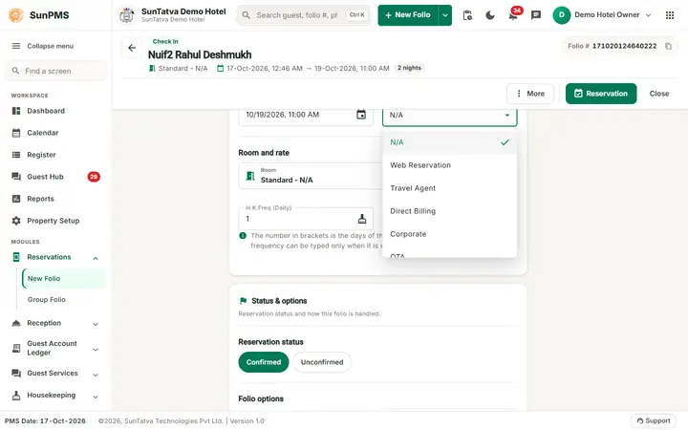Click the New Folio button
Viewport: 688px width, 430px height.
(408, 15)
